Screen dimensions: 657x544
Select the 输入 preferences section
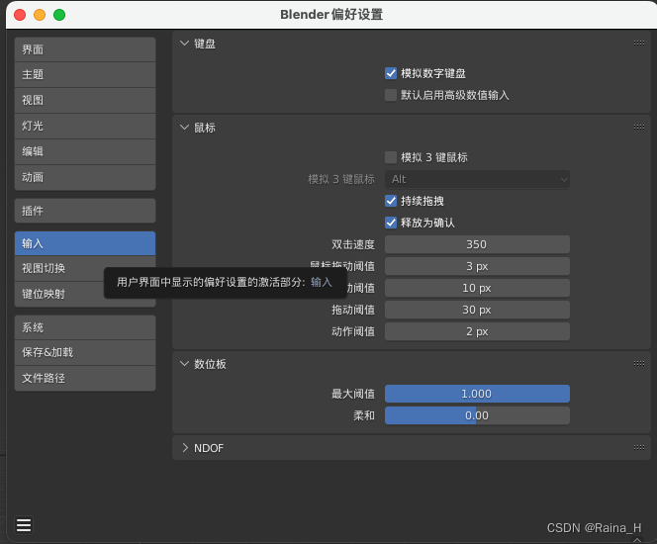[x=85, y=243]
